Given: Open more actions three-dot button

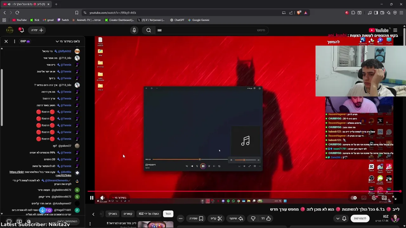Looking at the screenshot, I should (180, 218).
